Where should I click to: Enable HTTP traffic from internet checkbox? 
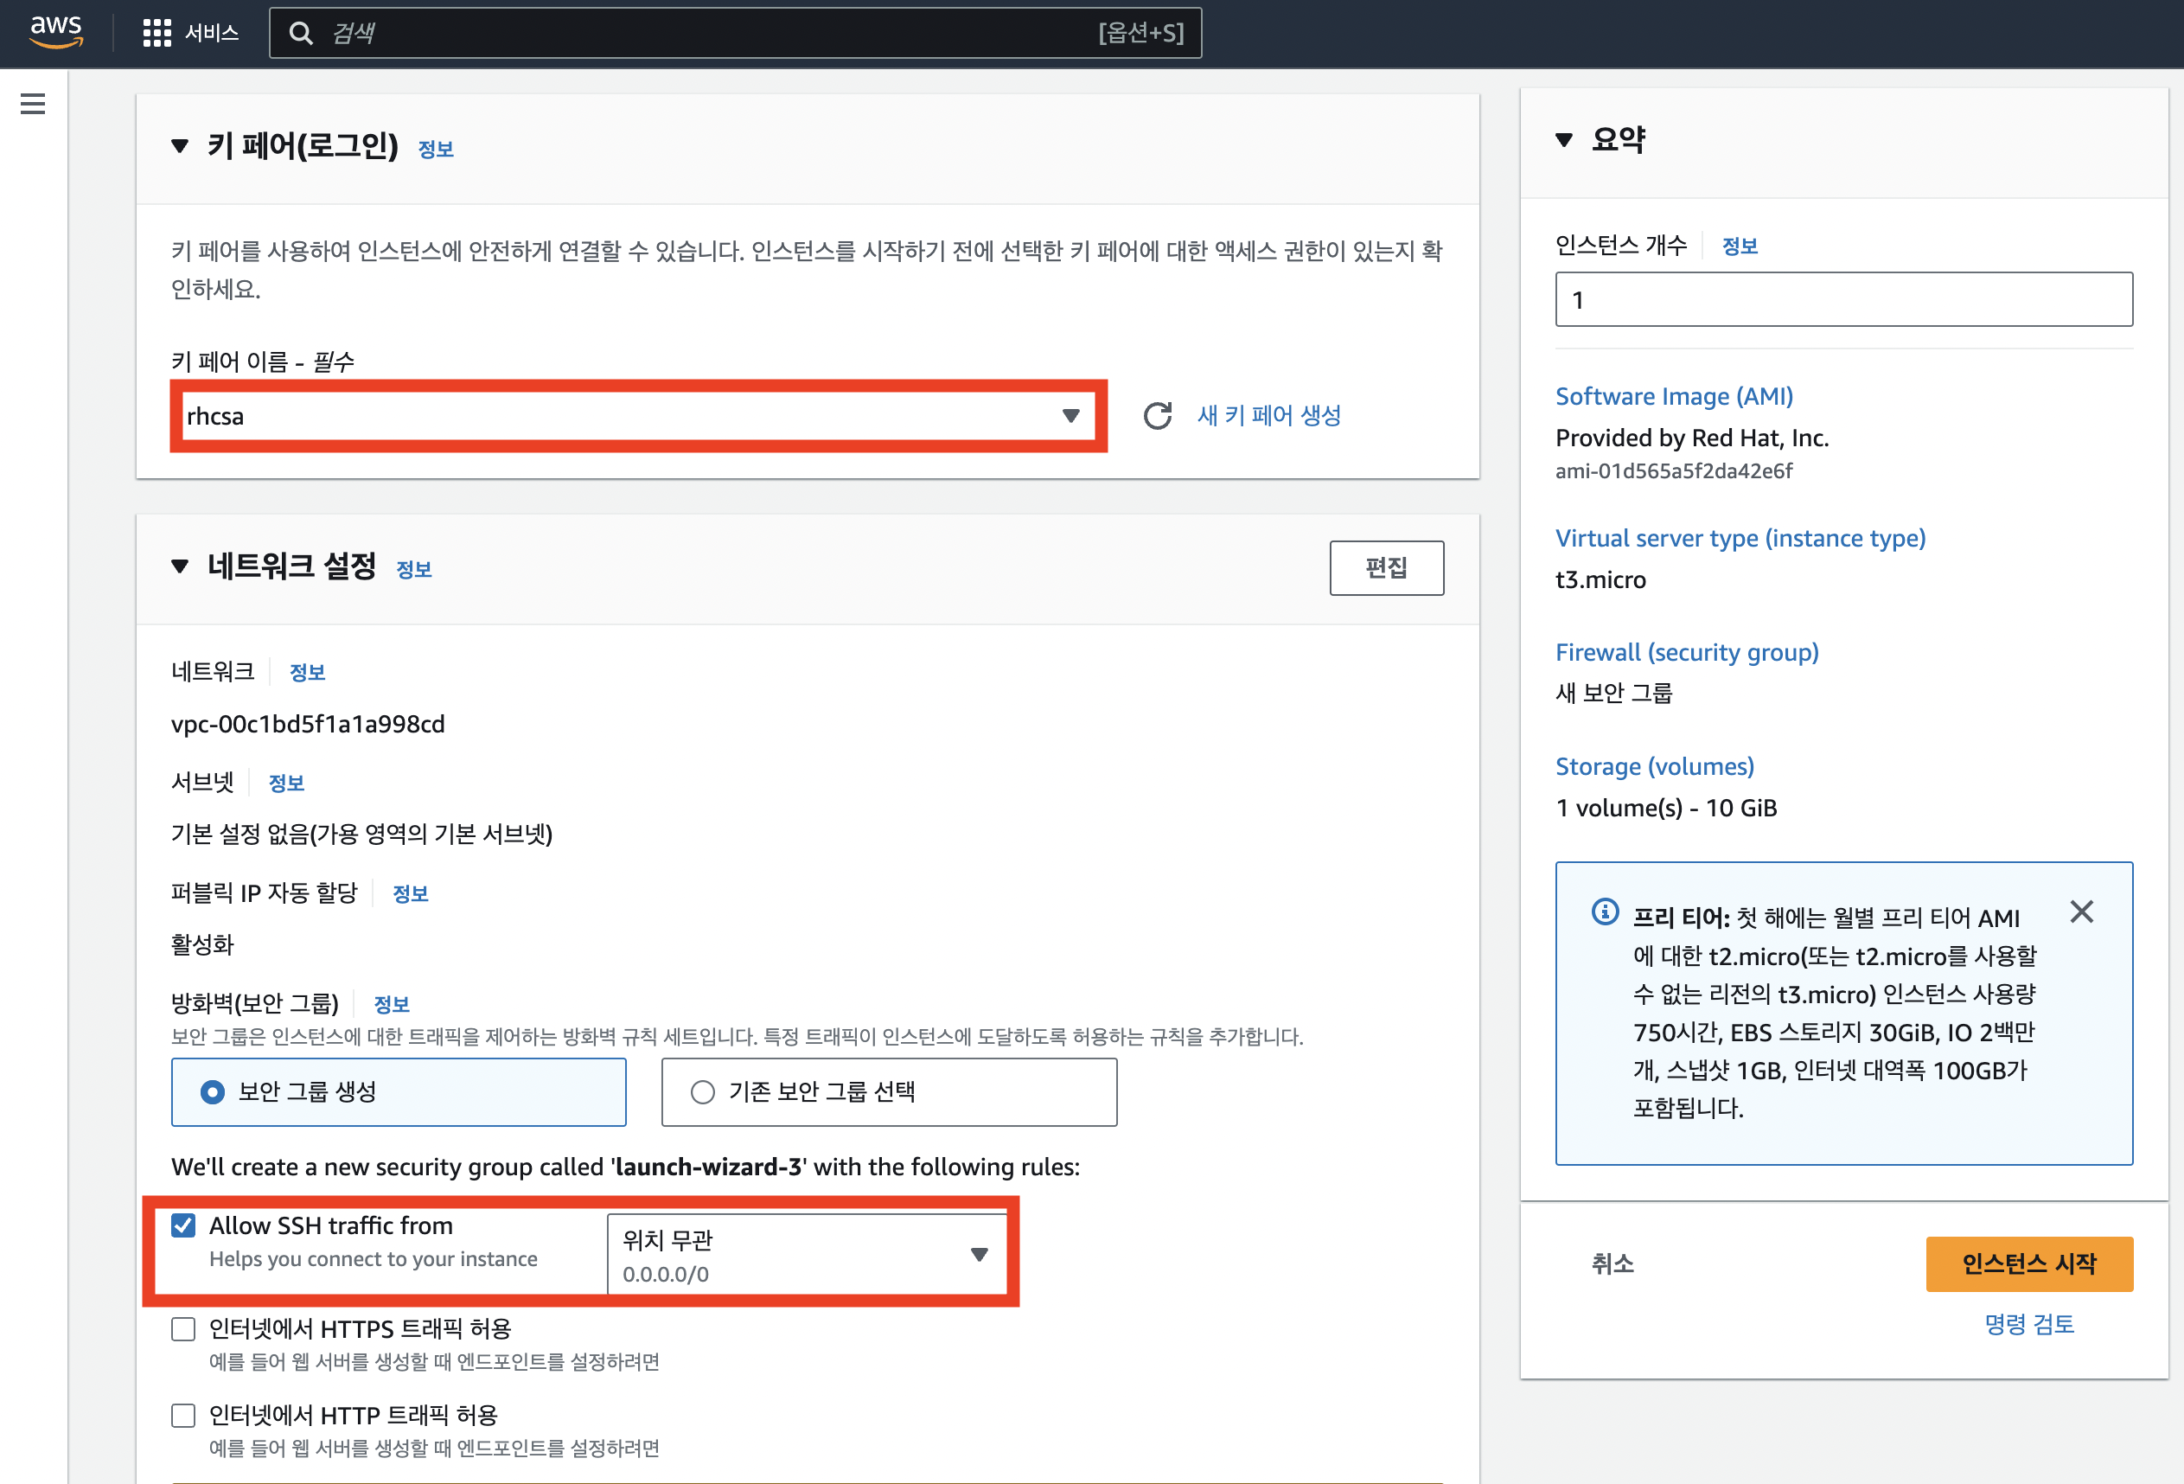coord(183,1416)
